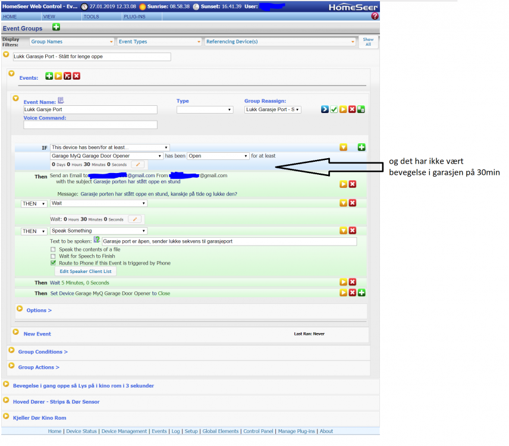
Task: Add another condition with the green plus on the IF row
Action: pyautogui.click(x=361, y=147)
